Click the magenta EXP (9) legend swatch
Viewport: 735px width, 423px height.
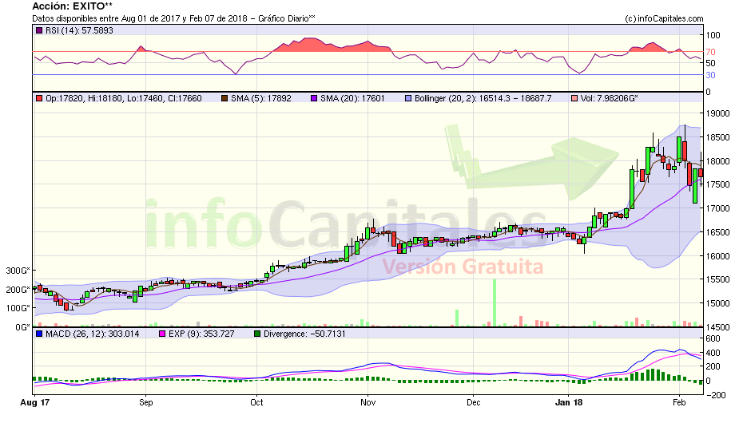[163, 334]
